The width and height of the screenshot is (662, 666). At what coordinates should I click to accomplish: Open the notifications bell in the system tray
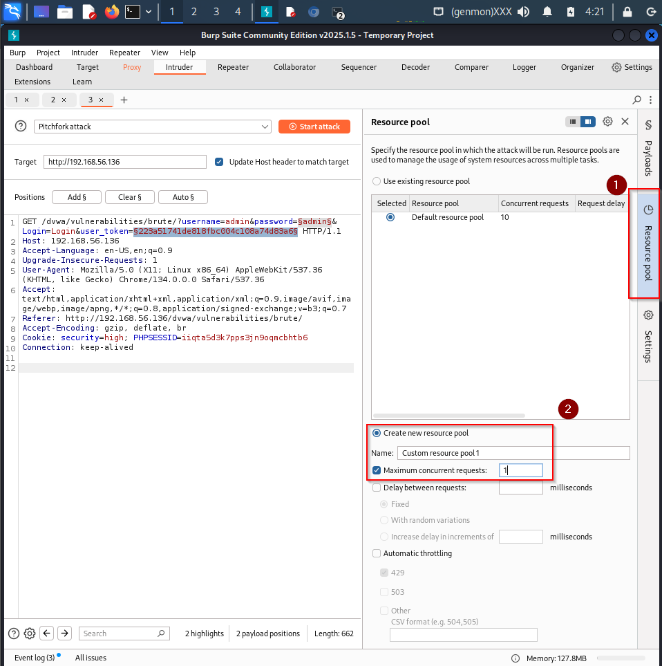coord(547,12)
